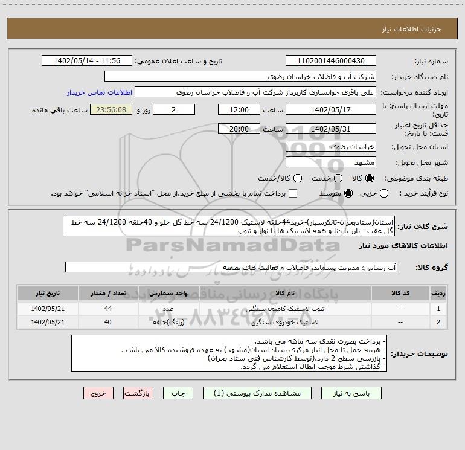Click the announcement date field 1402/05/14 - 11:56
Image resolution: width=465 pixels, height=450 pixels.
(x=87, y=61)
